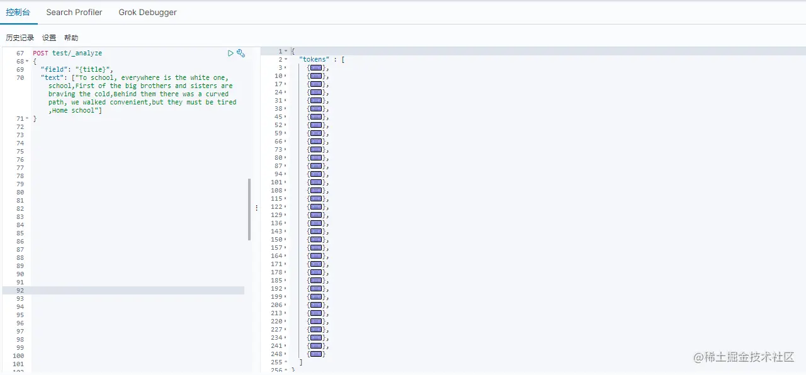Open 帮助 help
Viewport: 806px width, 375px height.
(x=71, y=38)
